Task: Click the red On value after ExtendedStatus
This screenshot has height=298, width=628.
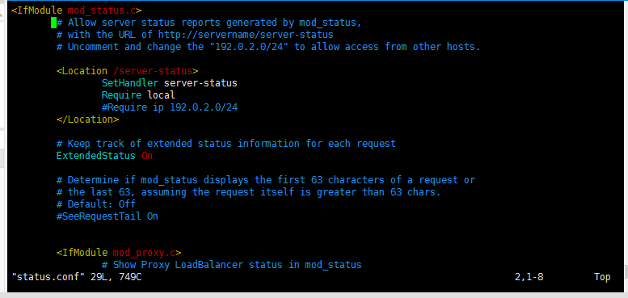Action: tap(147, 156)
